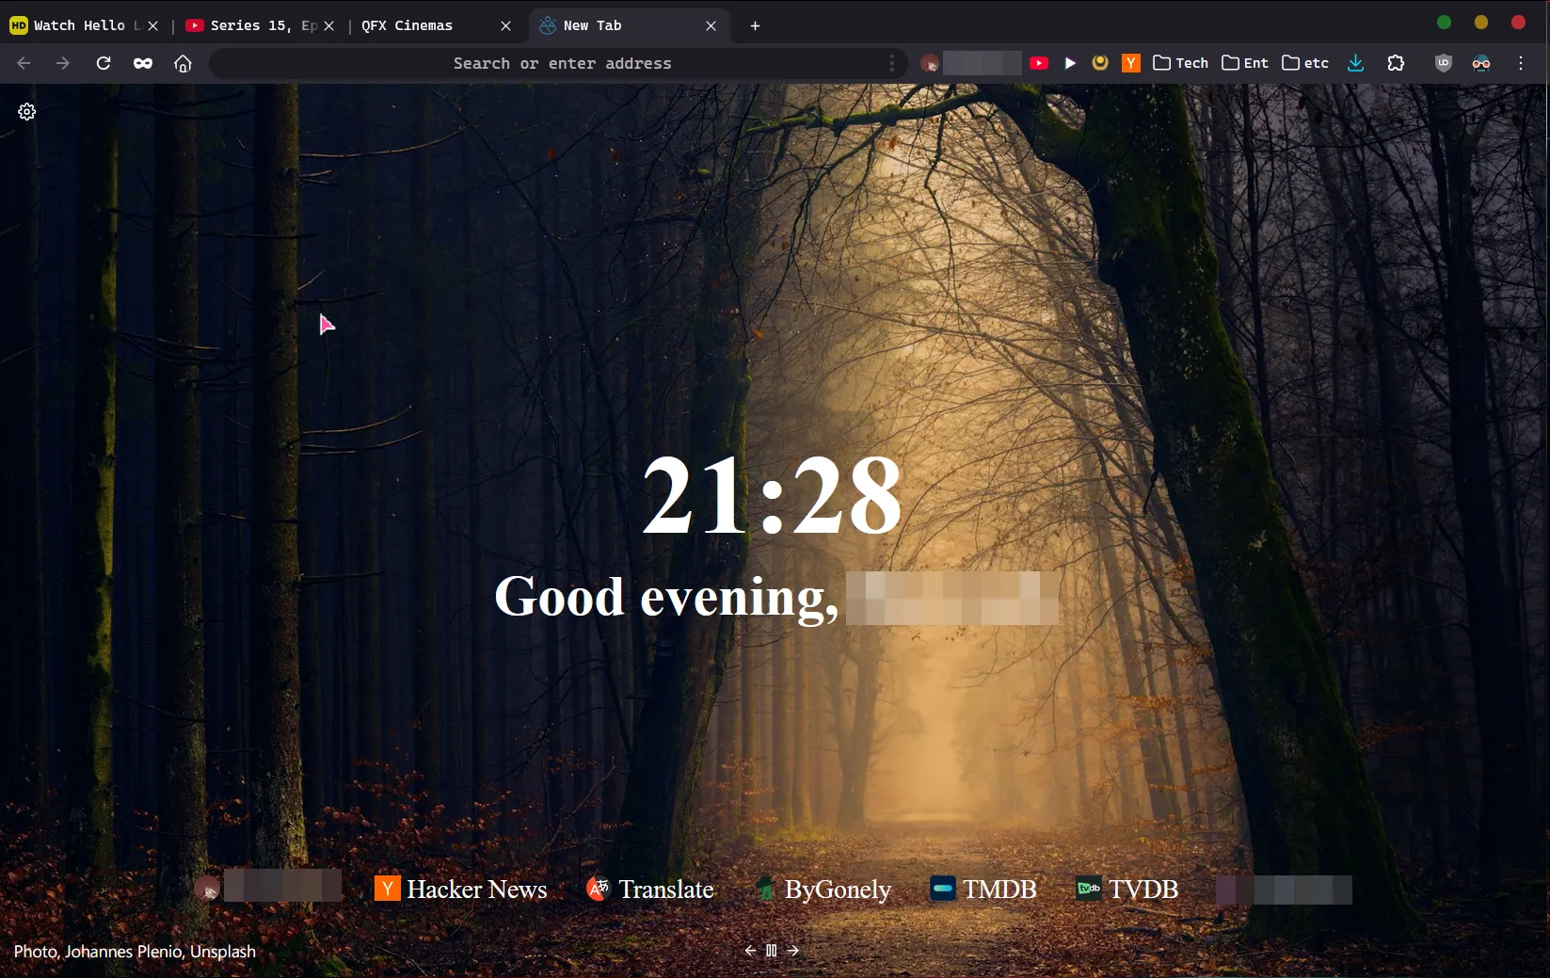The height and width of the screenshot is (978, 1550).
Task: Click the YouTube extension icon
Action: point(1039,62)
